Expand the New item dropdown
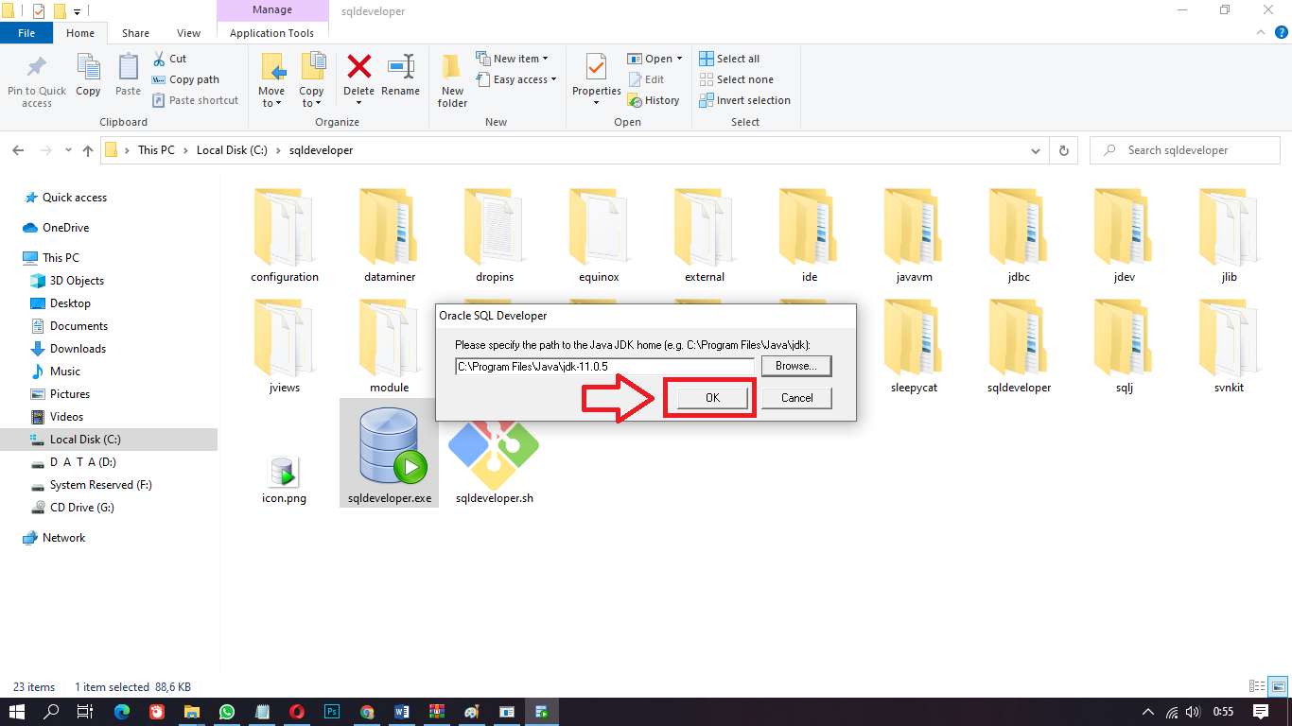The width and height of the screenshot is (1292, 726). coord(512,59)
